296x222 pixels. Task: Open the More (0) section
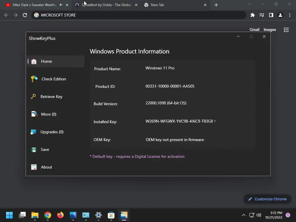pos(49,114)
